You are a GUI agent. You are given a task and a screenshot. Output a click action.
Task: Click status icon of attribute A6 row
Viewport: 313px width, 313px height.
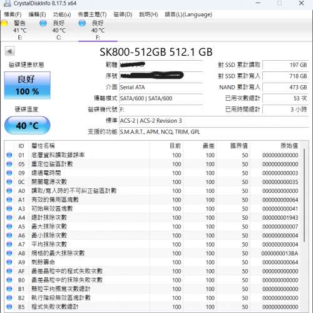click(x=9, y=235)
